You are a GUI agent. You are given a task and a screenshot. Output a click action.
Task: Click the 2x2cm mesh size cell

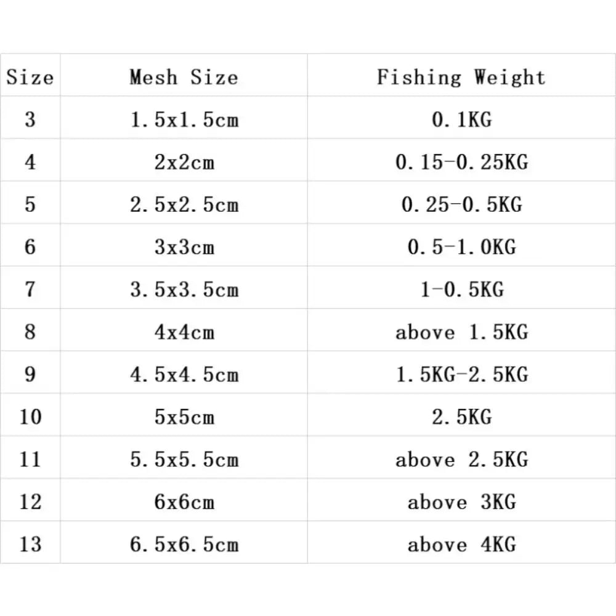point(184,162)
